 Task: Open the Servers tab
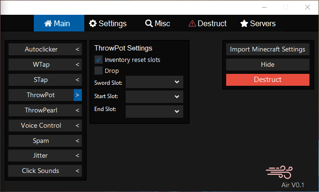(258, 23)
